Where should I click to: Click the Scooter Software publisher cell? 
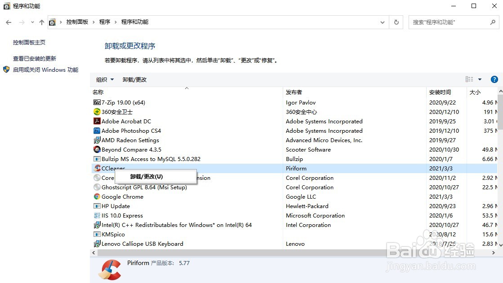click(308, 149)
